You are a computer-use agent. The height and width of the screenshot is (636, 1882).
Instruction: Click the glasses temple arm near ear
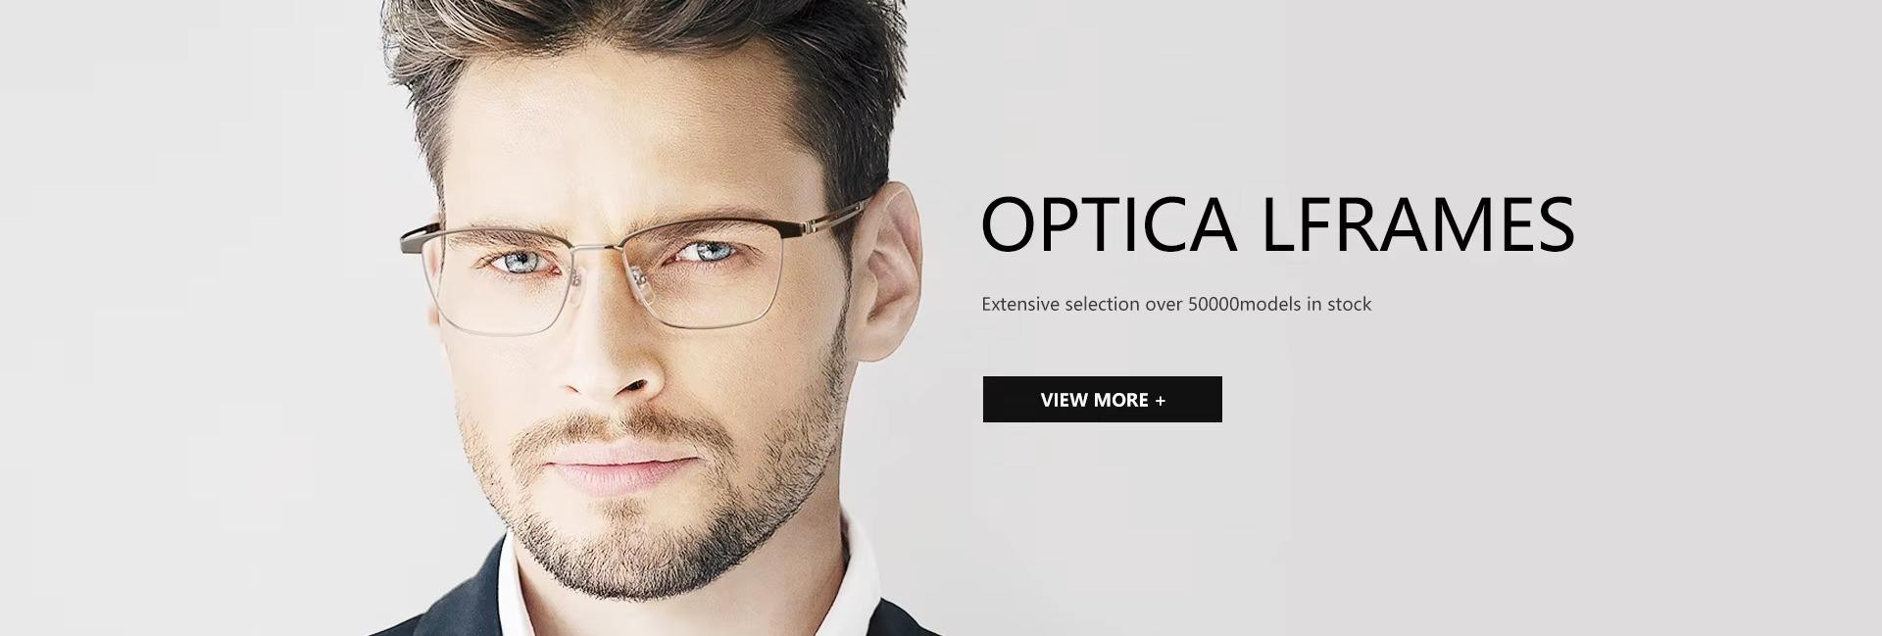(831, 214)
